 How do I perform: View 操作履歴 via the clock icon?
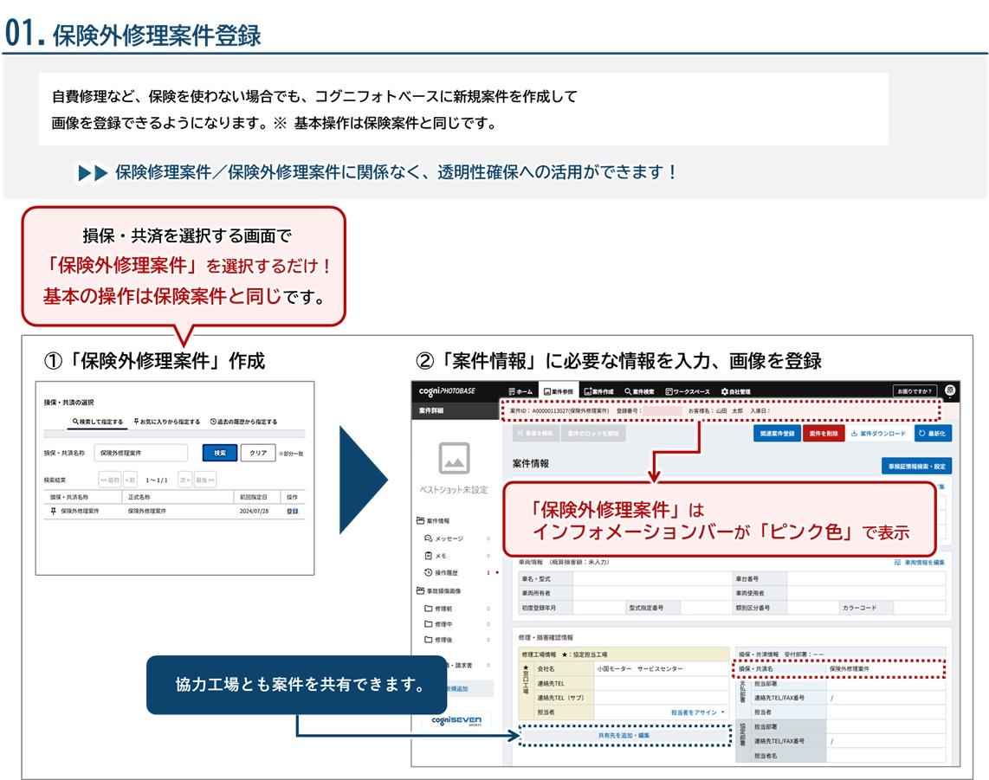[x=428, y=573]
